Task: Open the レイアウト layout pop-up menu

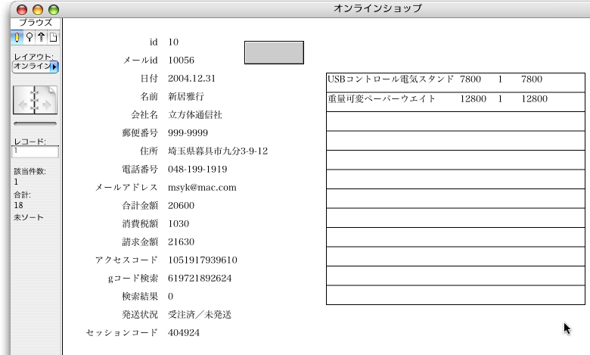Action: (36, 67)
